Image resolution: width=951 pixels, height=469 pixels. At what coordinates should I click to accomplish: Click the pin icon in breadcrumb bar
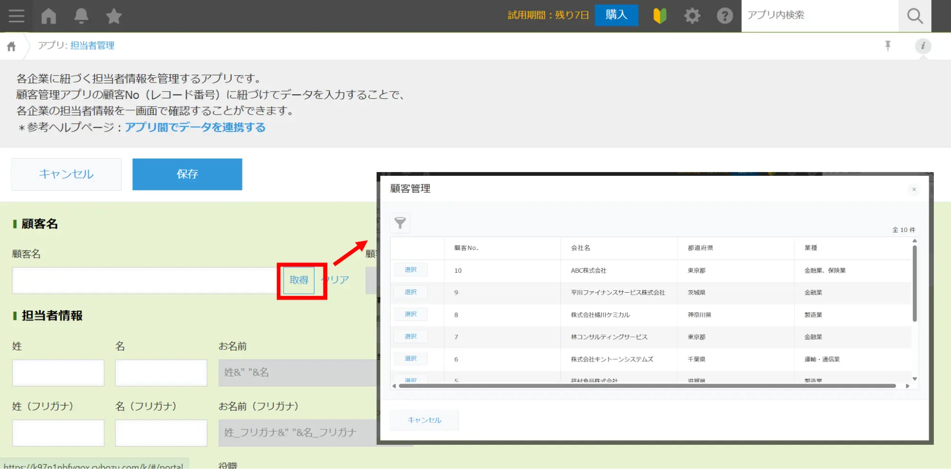coord(888,46)
